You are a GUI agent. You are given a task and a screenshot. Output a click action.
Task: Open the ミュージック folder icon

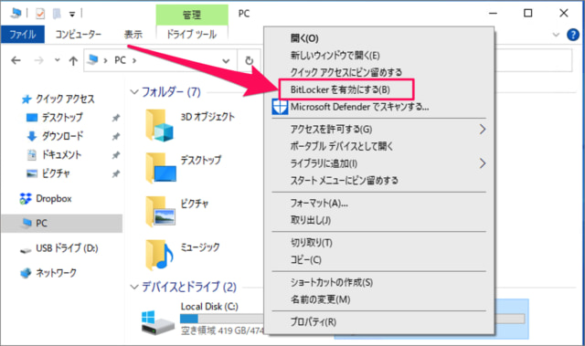coord(160,255)
